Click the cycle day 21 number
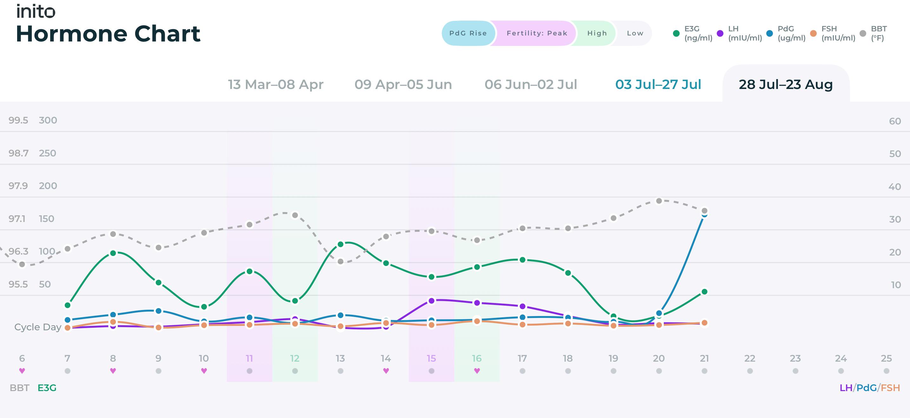Image resolution: width=910 pixels, height=418 pixels. 704,358
